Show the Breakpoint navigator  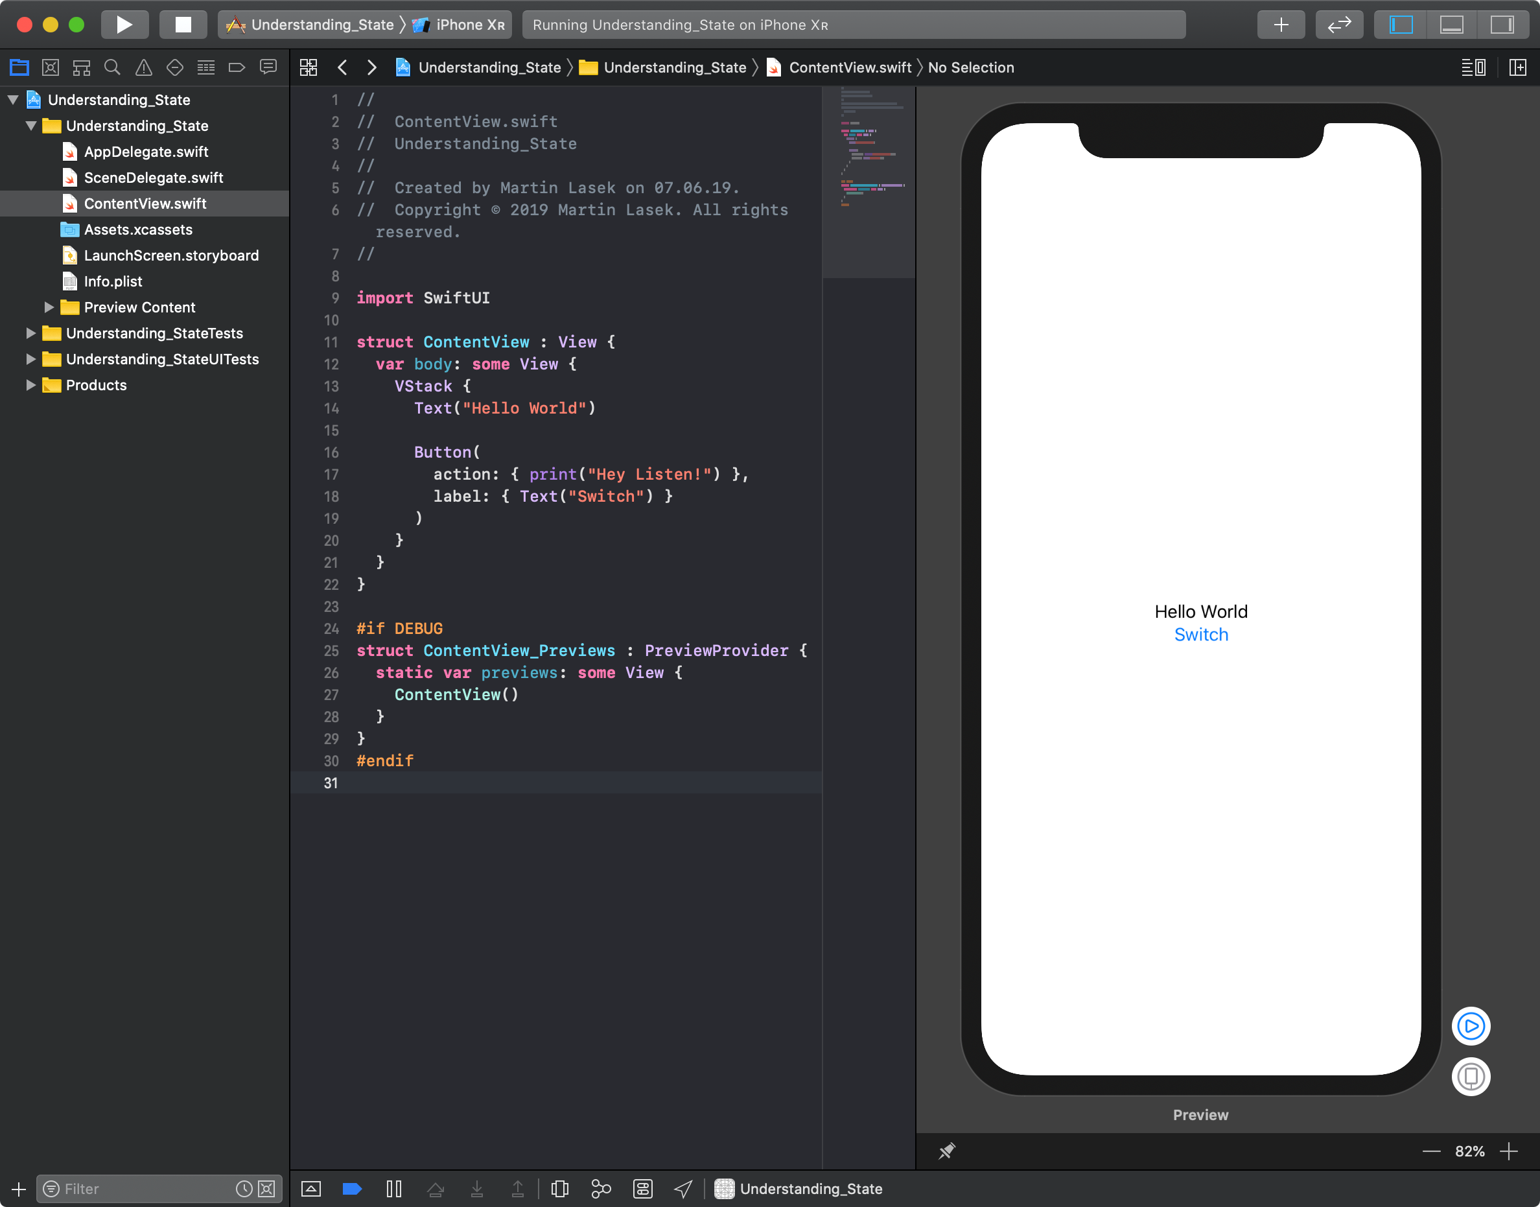pyautogui.click(x=237, y=67)
